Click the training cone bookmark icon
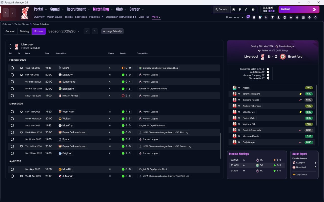Image resolution: width=324 pixels, height=202 pixels. click(278, 17)
